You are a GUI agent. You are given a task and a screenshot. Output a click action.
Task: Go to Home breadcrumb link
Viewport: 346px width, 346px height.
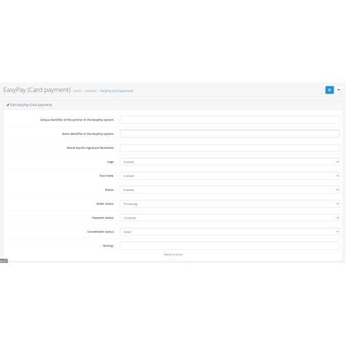pyautogui.click(x=78, y=91)
